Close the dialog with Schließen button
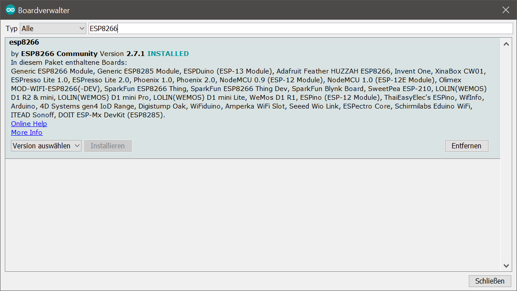This screenshot has height=291, width=517. tap(490, 281)
